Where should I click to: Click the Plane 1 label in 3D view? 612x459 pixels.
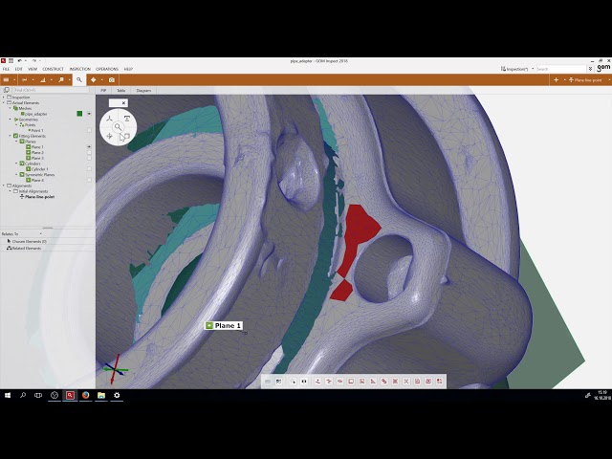[x=223, y=326]
